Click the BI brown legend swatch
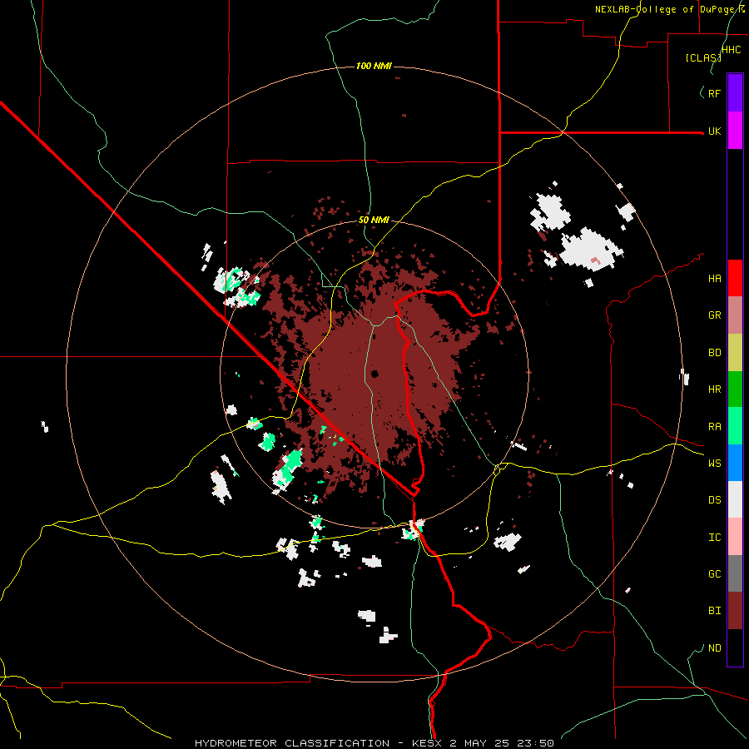Viewport: 749px width, 749px height. [x=735, y=611]
